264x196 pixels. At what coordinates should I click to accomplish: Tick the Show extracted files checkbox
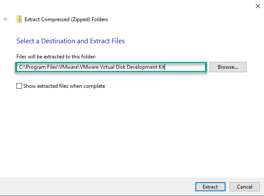19,86
